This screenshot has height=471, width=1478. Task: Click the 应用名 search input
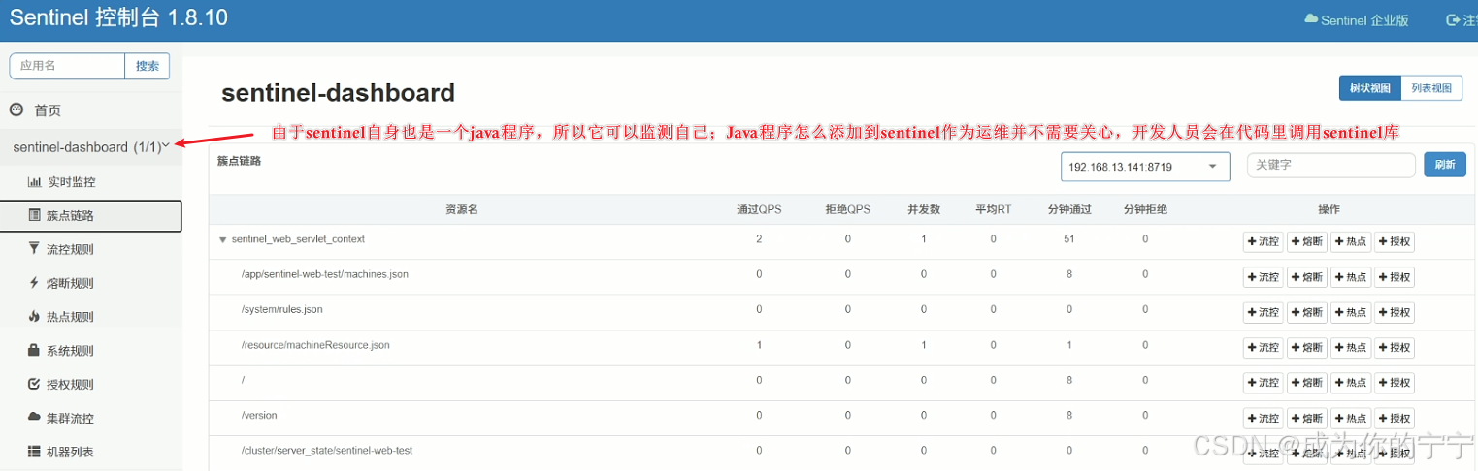(67, 66)
